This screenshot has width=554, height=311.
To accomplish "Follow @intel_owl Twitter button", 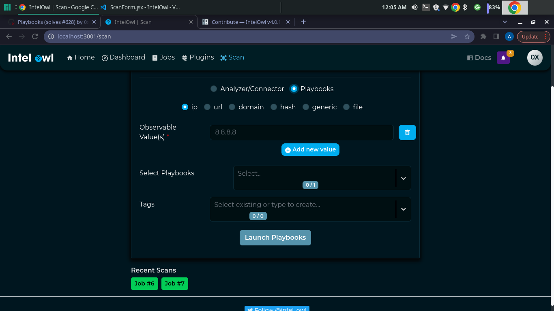I will tap(277, 309).
